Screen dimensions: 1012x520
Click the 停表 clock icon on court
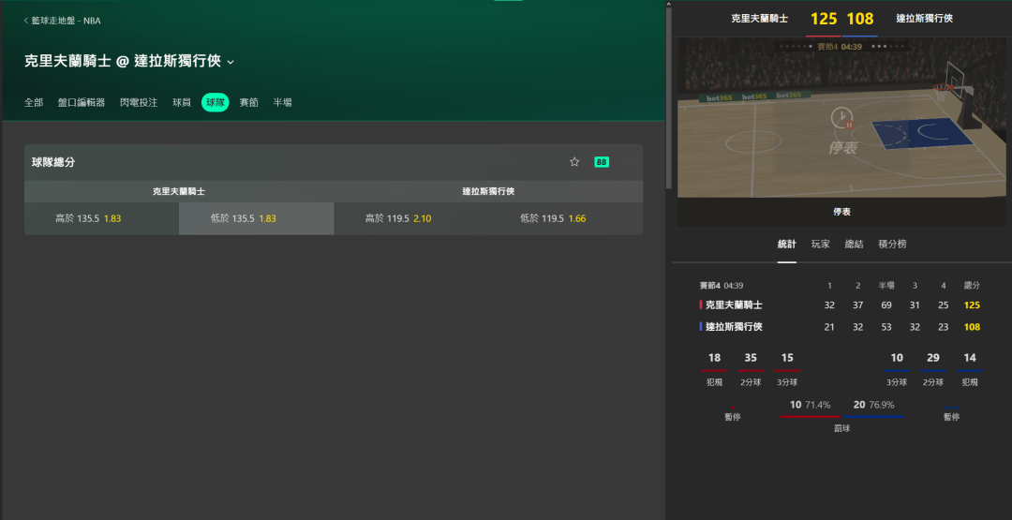[842, 119]
